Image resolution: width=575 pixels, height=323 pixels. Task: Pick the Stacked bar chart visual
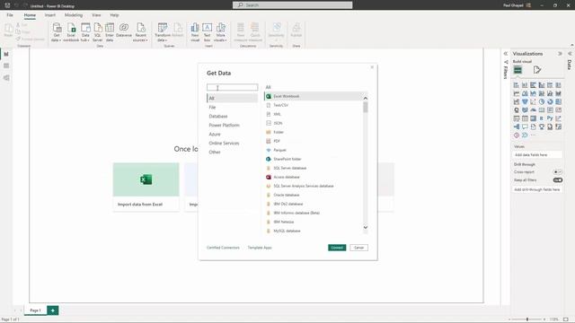point(517,85)
